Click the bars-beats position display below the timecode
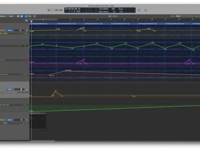Image resolution: width=200 pixels, height=150 pixels. point(74,11)
